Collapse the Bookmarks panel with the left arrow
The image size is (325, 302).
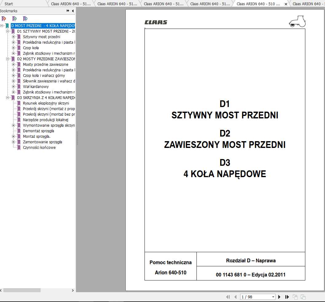[73, 11]
